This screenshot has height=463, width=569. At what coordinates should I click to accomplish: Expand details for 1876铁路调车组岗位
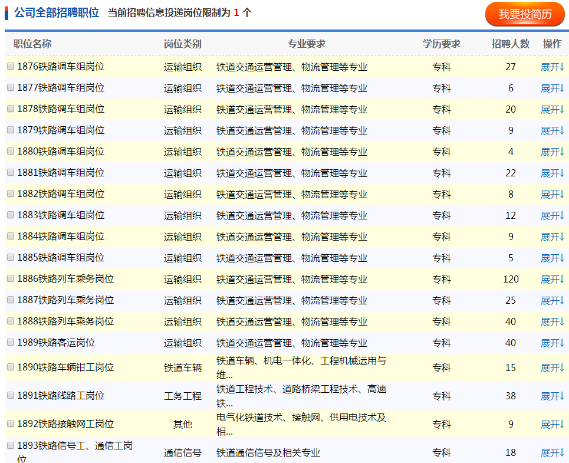[x=552, y=67]
